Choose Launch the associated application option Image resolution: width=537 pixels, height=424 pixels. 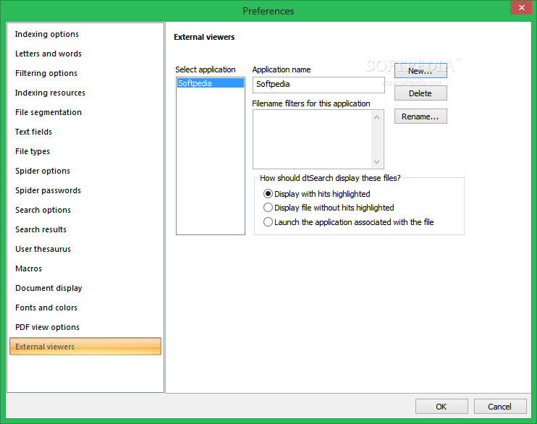(349, 222)
